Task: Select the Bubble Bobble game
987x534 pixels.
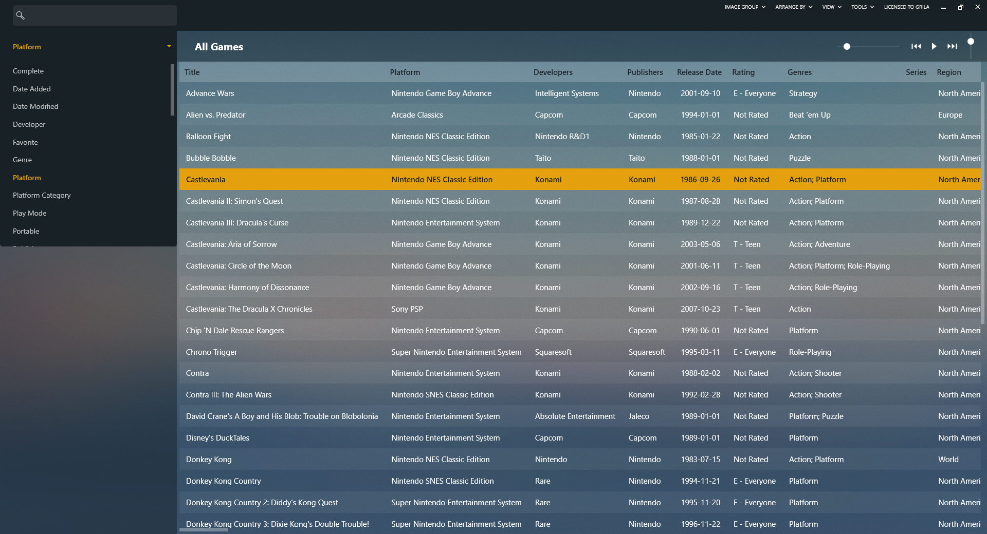Action: (x=211, y=158)
